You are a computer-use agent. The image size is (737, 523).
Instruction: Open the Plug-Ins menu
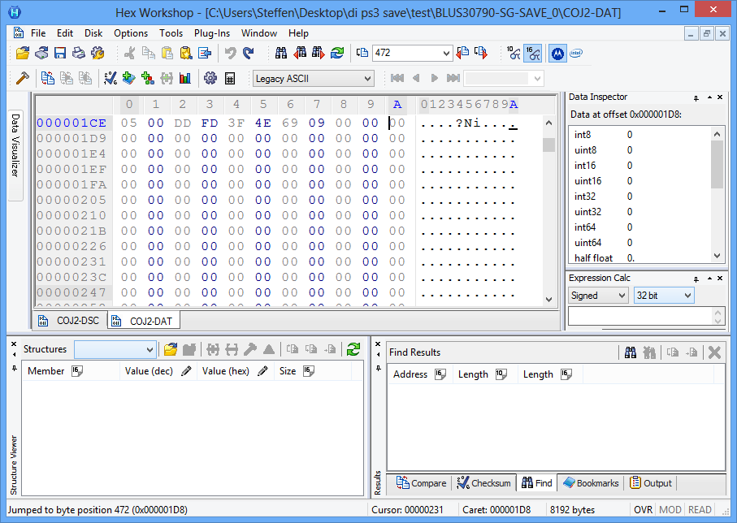point(211,33)
